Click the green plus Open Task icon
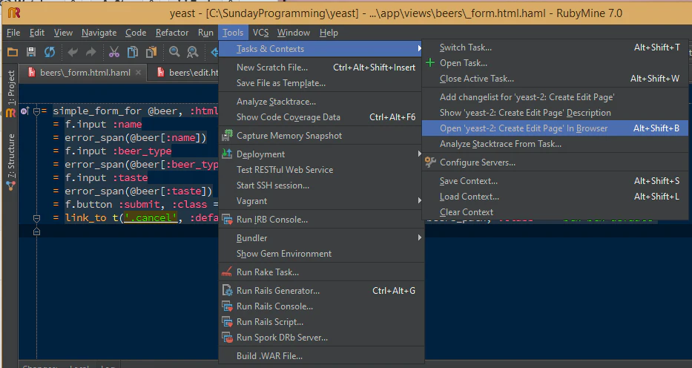The image size is (692, 368). 430,63
